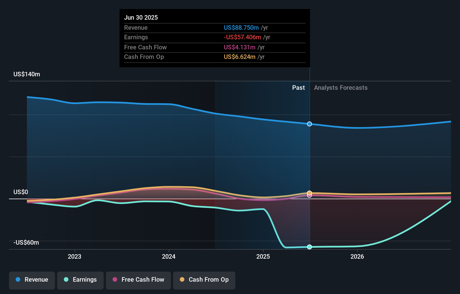The height and width of the screenshot is (294, 460).
Task: Click the white Free Cash Flow marker near US$0
Action: pos(309,196)
